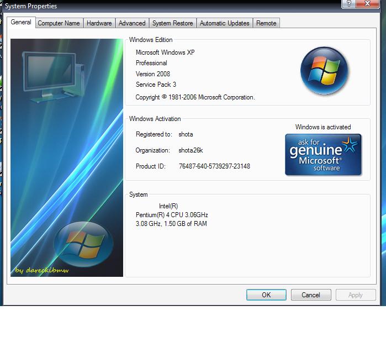Open the Remote tab
The image size is (386, 347).
pos(266,23)
